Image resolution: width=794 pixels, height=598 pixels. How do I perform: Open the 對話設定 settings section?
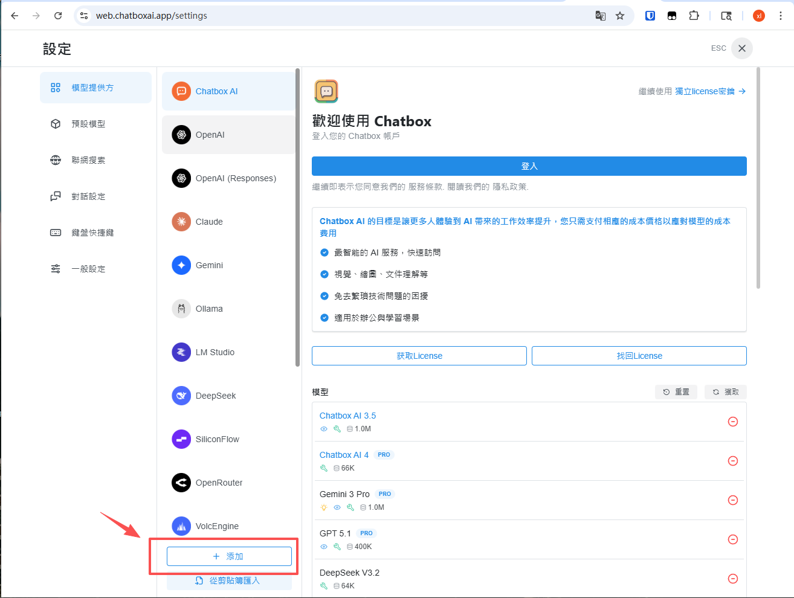[95, 196]
